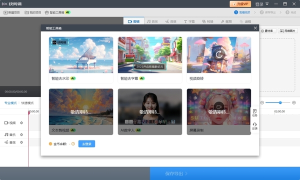Go to step 3 完成
This screenshot has width=300, height=180.
(x=291, y=12)
